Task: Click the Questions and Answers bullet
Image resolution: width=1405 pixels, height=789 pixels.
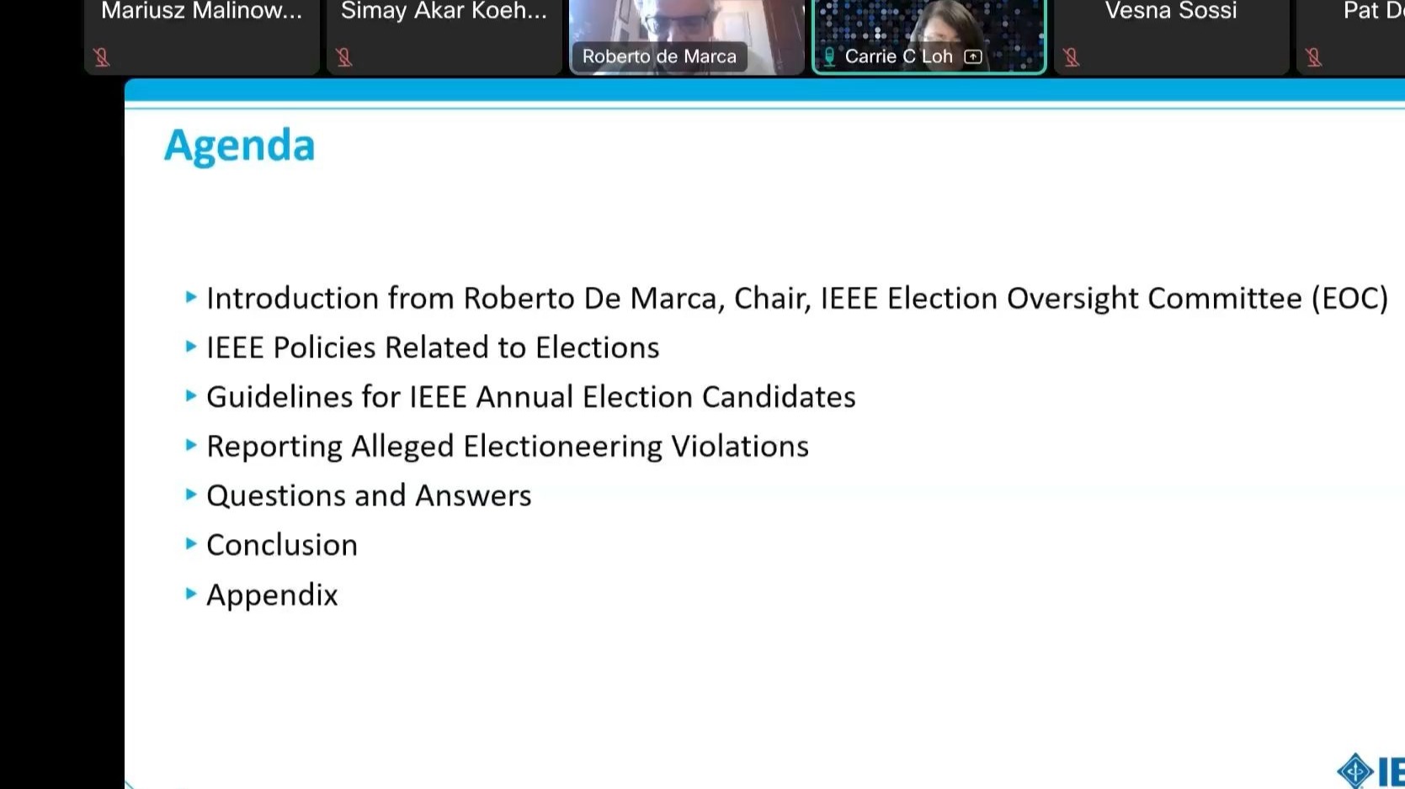Action: (369, 495)
